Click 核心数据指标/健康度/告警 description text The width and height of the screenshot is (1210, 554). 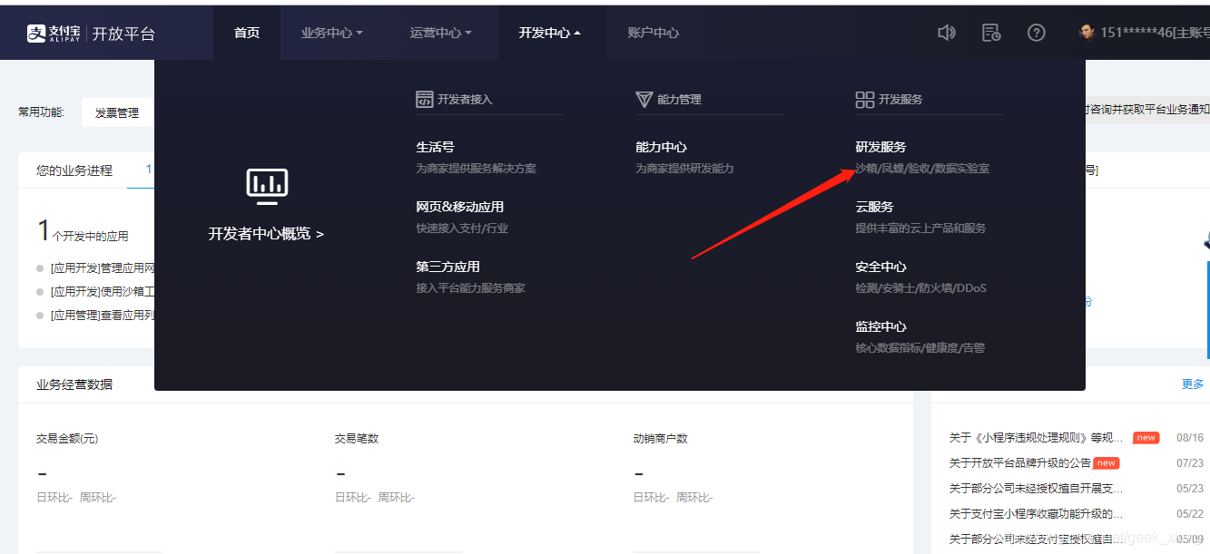click(x=920, y=348)
